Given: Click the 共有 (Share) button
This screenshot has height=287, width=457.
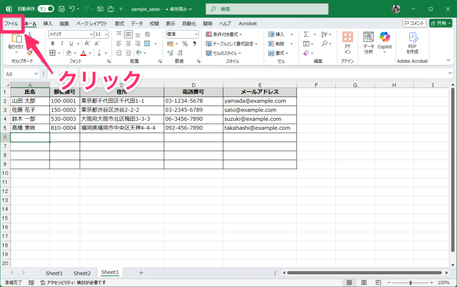Looking at the screenshot, I should click(440, 23).
